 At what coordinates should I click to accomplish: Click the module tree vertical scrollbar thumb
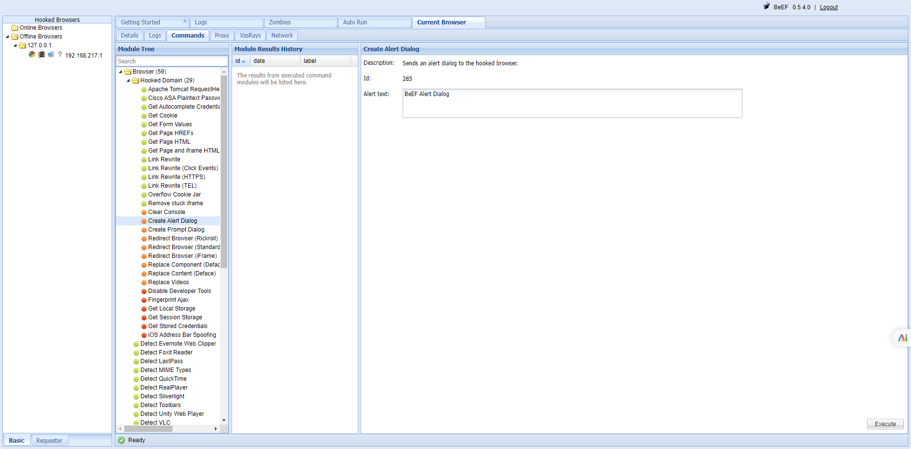[224, 171]
